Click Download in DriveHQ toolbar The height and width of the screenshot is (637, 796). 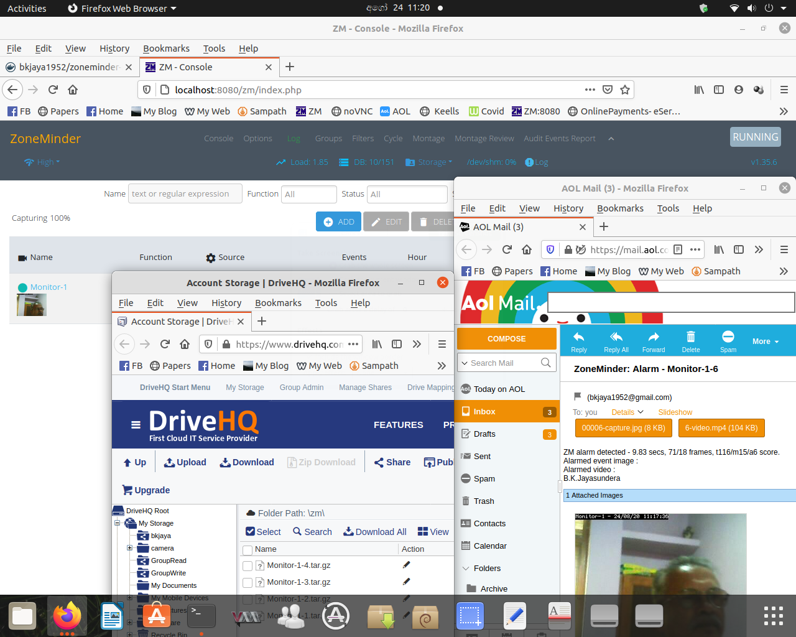point(247,462)
